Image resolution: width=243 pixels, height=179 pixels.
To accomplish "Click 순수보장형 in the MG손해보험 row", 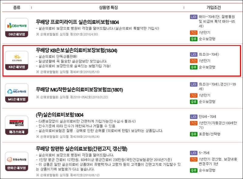I will tap(207, 102).
